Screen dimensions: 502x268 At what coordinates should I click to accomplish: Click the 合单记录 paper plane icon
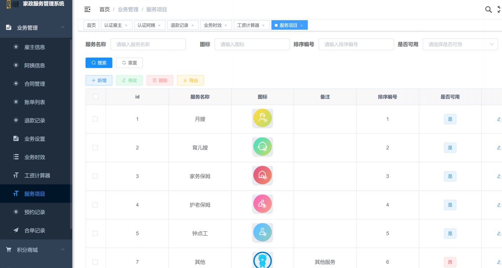[x=16, y=230]
